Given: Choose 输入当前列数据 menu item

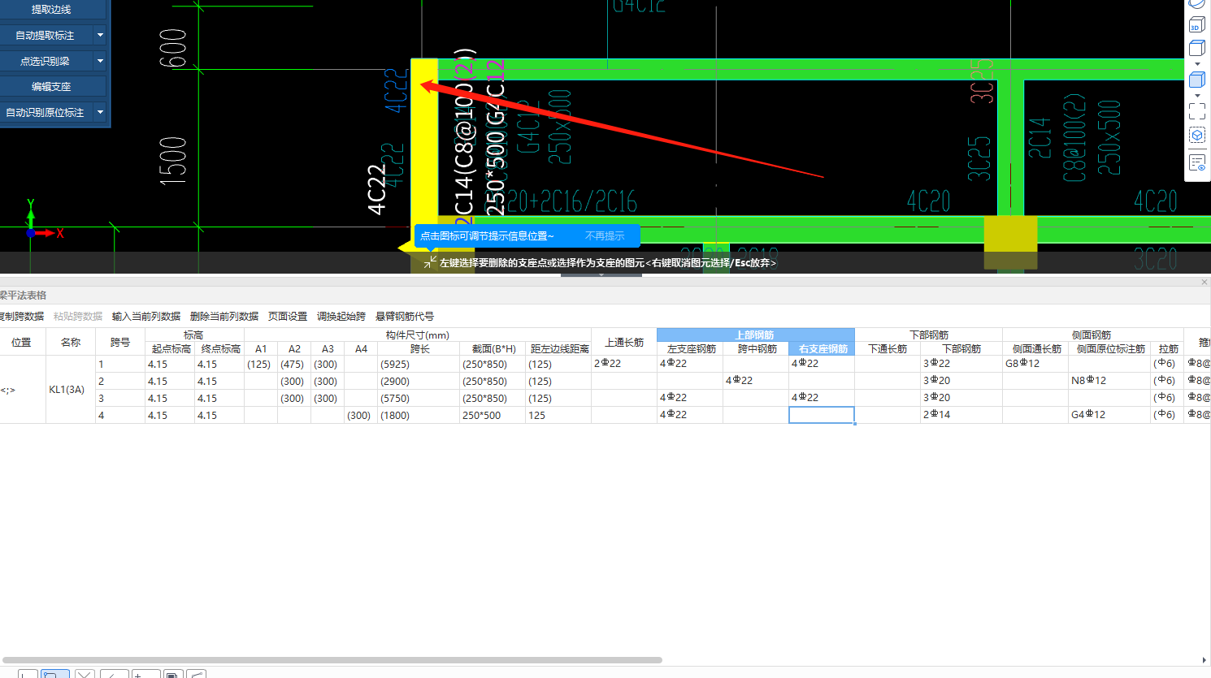Looking at the screenshot, I should [x=146, y=317].
